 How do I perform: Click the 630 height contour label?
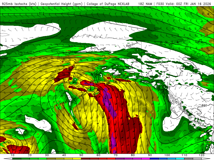[52, 130]
